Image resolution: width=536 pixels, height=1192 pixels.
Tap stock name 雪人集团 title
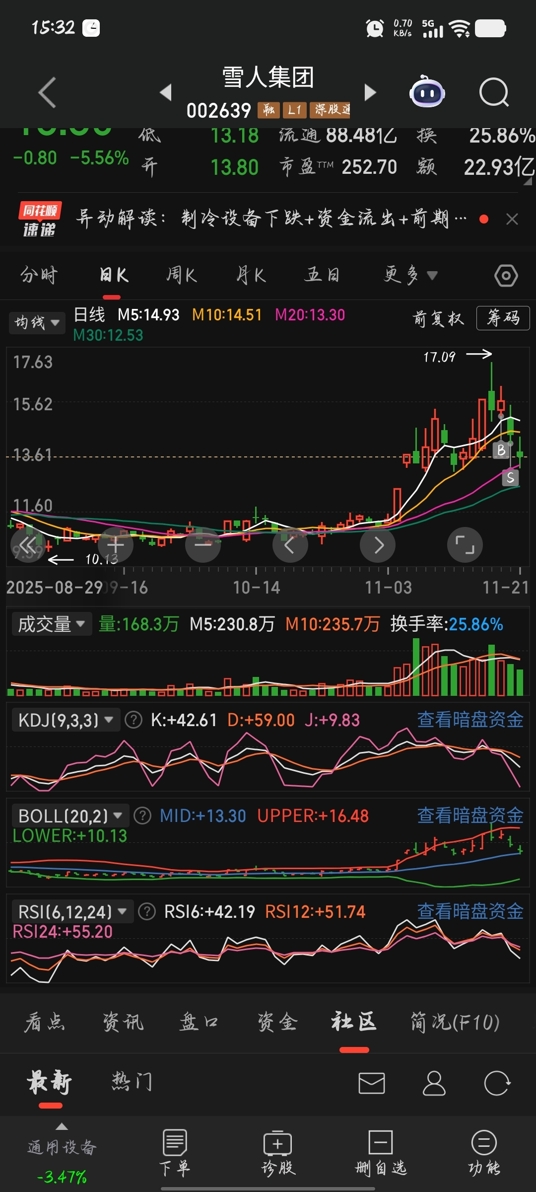268,78
